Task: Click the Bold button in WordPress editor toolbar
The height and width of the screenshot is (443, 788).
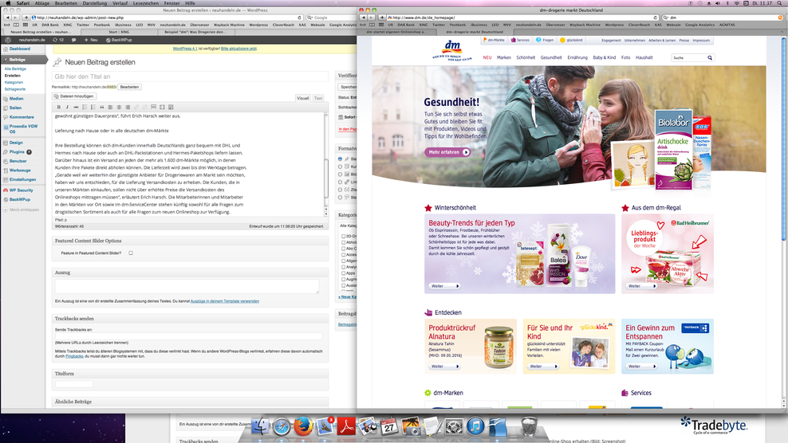Action: pos(59,107)
